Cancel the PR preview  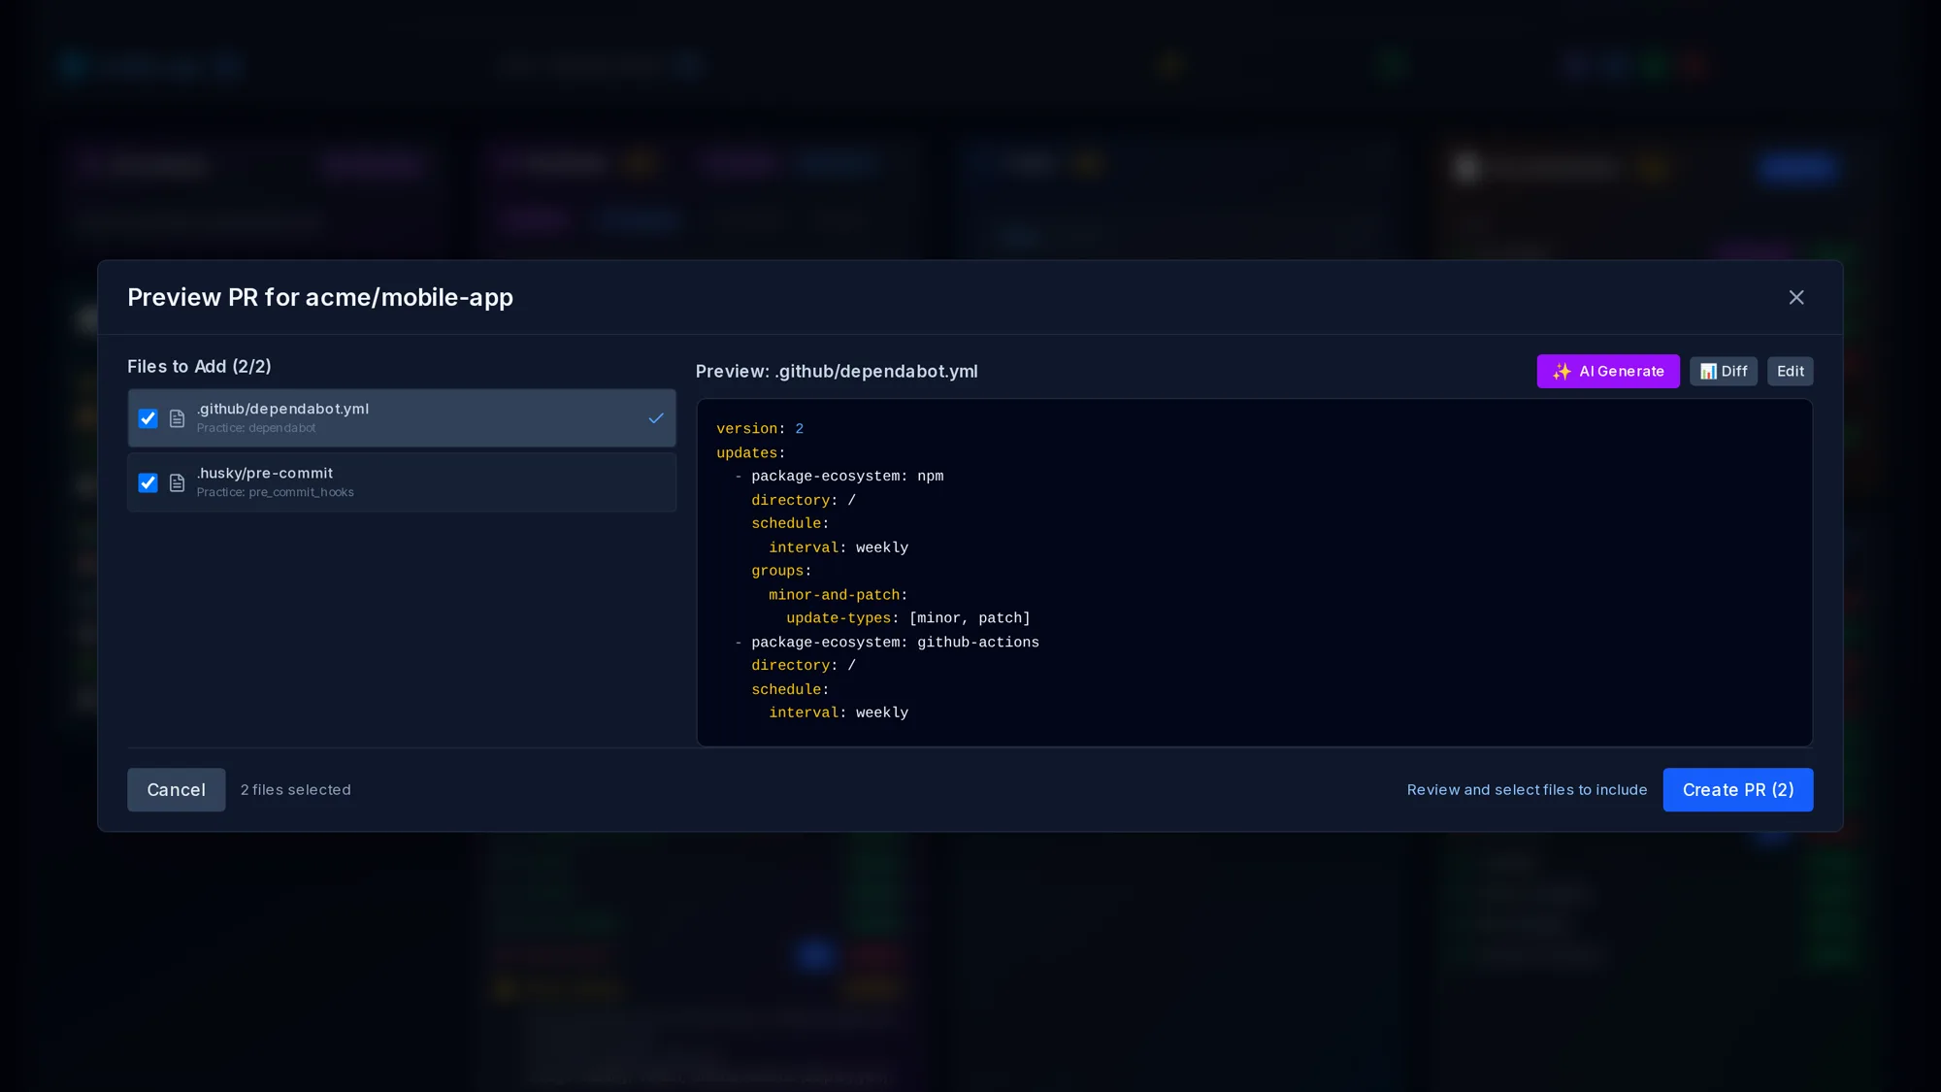pyautogui.click(x=176, y=789)
